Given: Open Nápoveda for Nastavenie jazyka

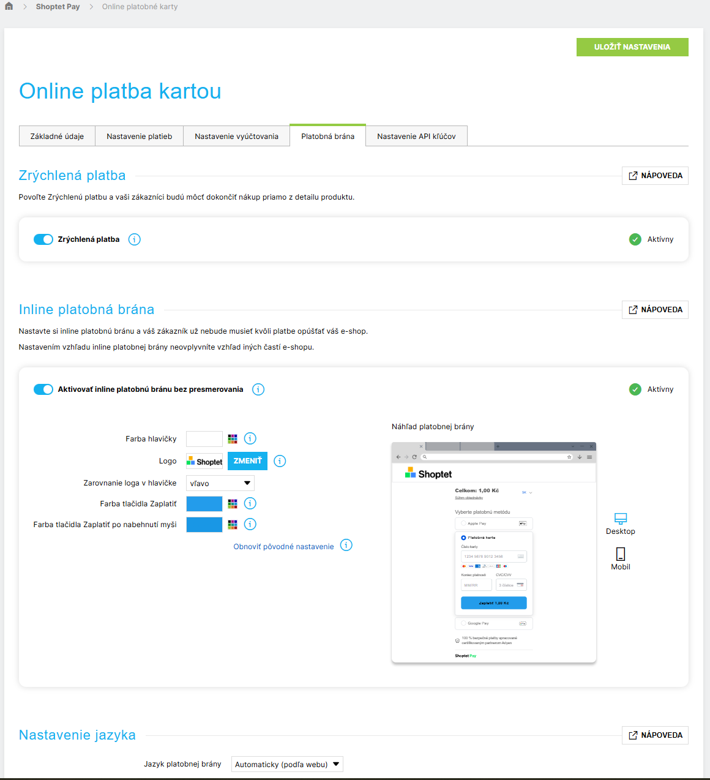Looking at the screenshot, I should (x=655, y=735).
